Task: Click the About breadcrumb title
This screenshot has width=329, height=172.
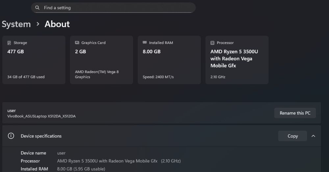Action: point(57,24)
